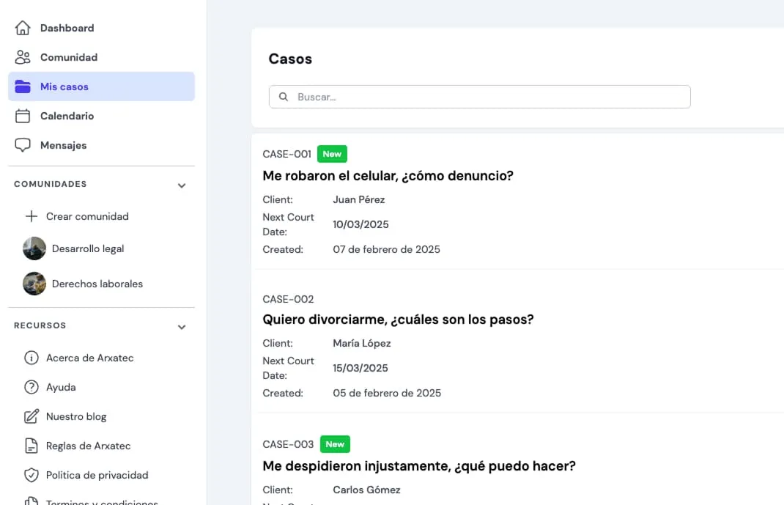Screen dimensions: 784x505
Task: Open the Desarrollo legal community avatar
Action: (x=34, y=248)
